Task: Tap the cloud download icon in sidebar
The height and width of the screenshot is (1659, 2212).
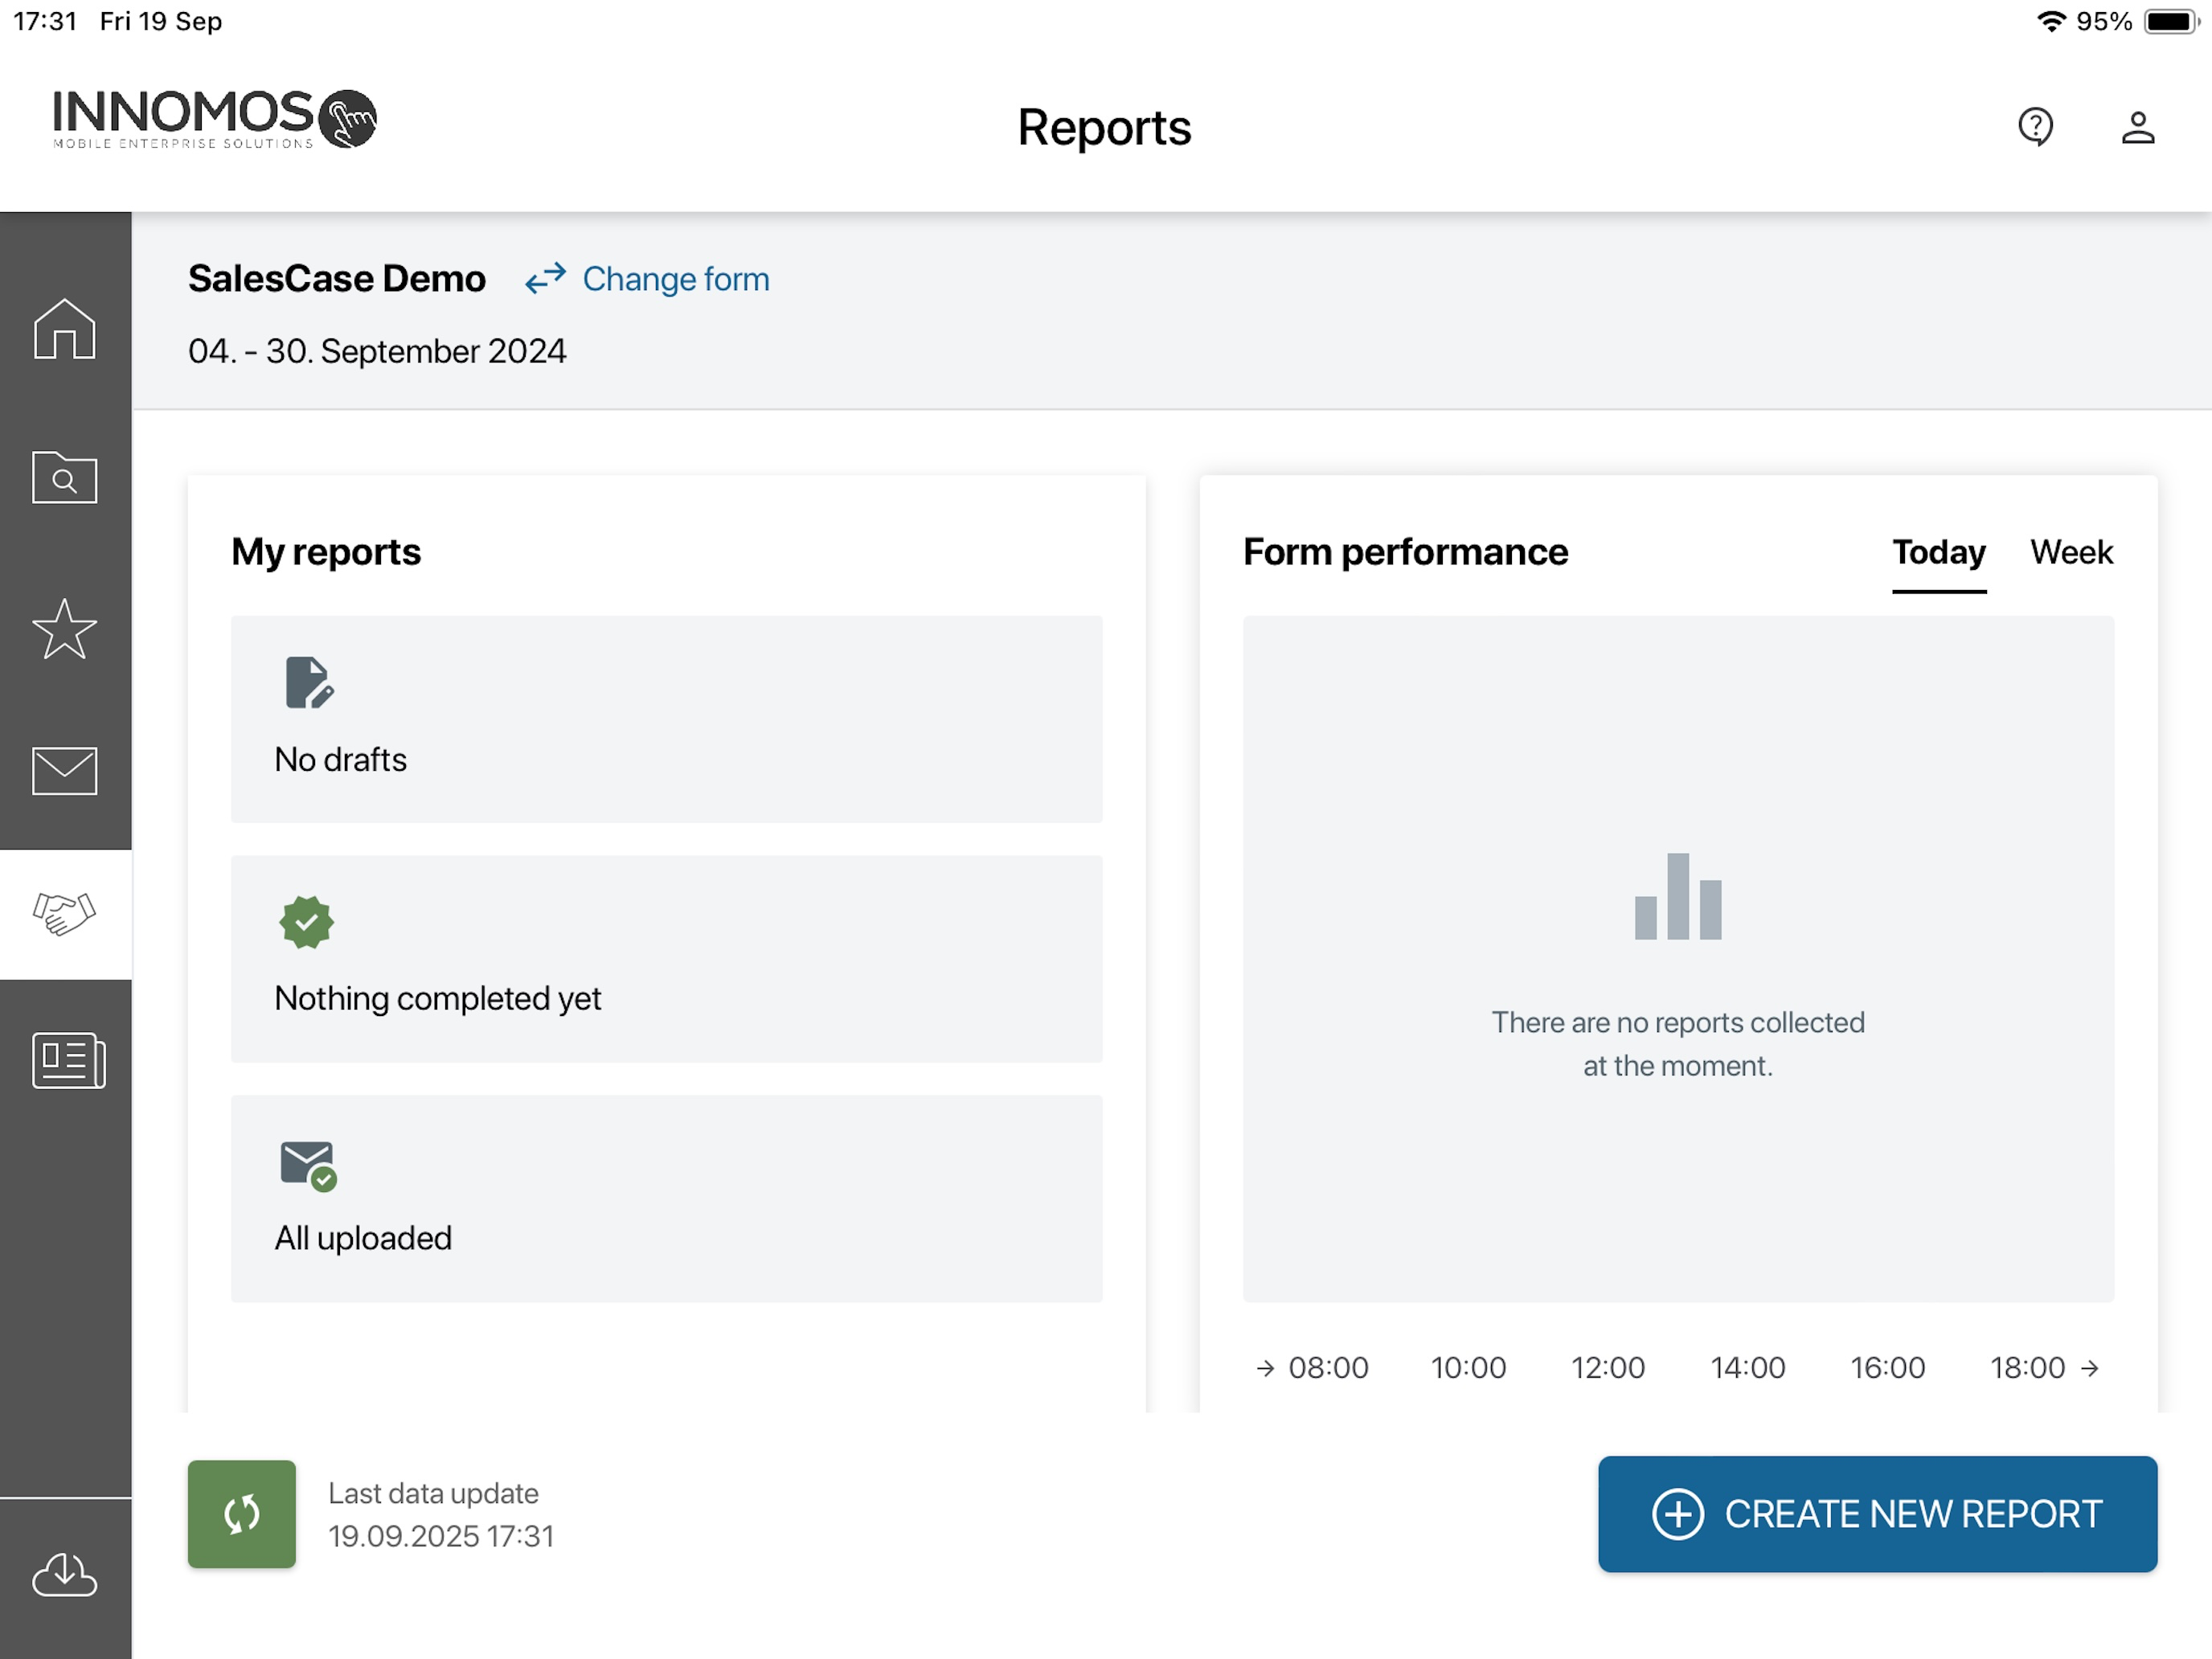Action: [x=65, y=1575]
